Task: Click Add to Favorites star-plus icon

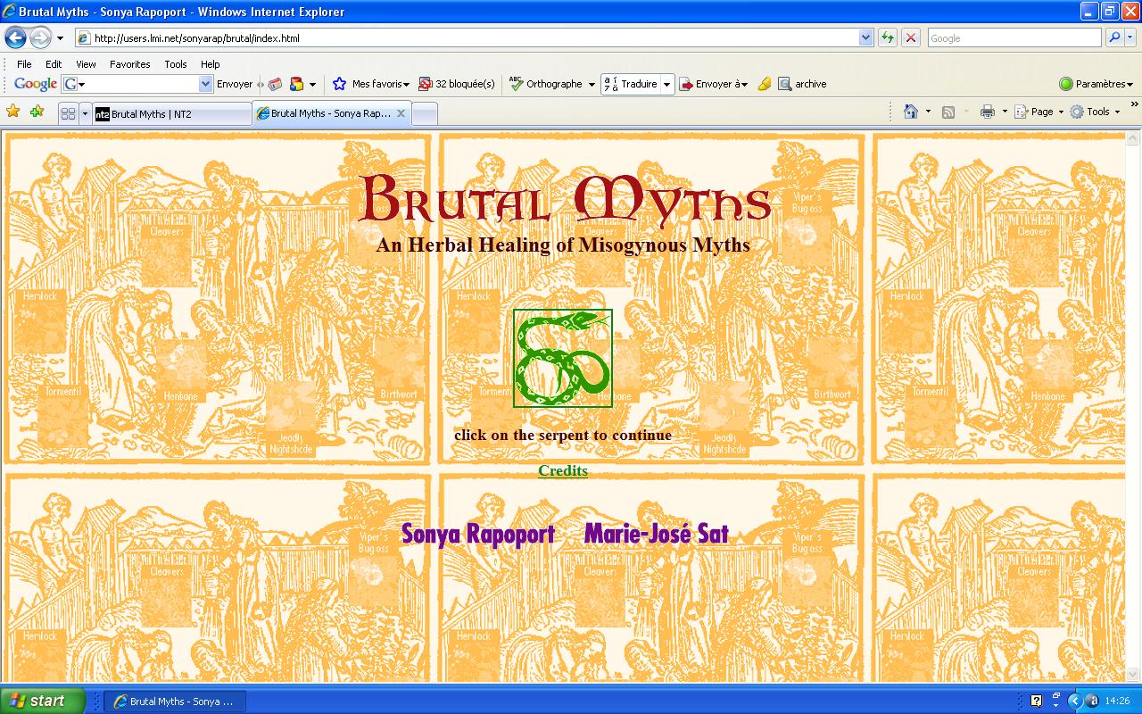Action: [37, 112]
